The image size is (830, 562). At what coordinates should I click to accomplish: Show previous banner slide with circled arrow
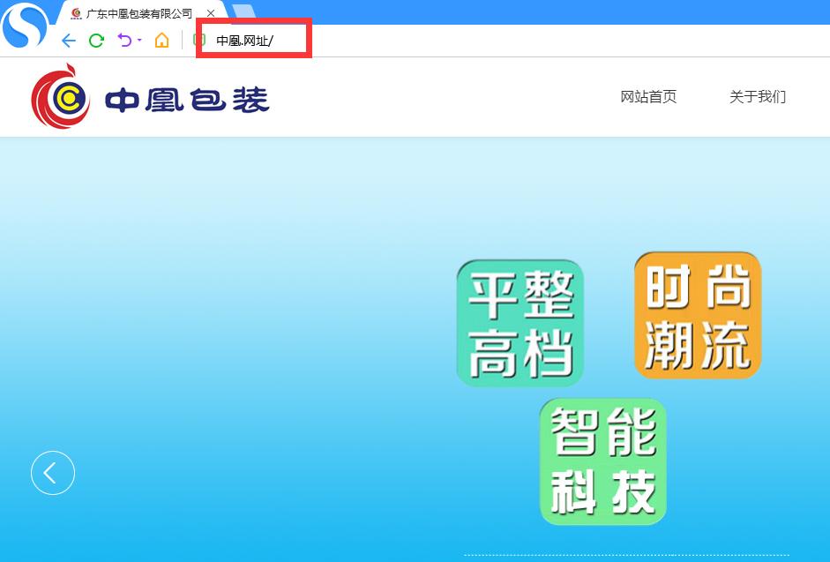pos(53,473)
